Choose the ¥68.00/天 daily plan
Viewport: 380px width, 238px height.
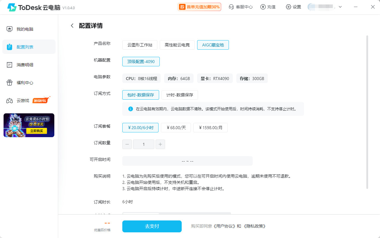[x=176, y=127]
